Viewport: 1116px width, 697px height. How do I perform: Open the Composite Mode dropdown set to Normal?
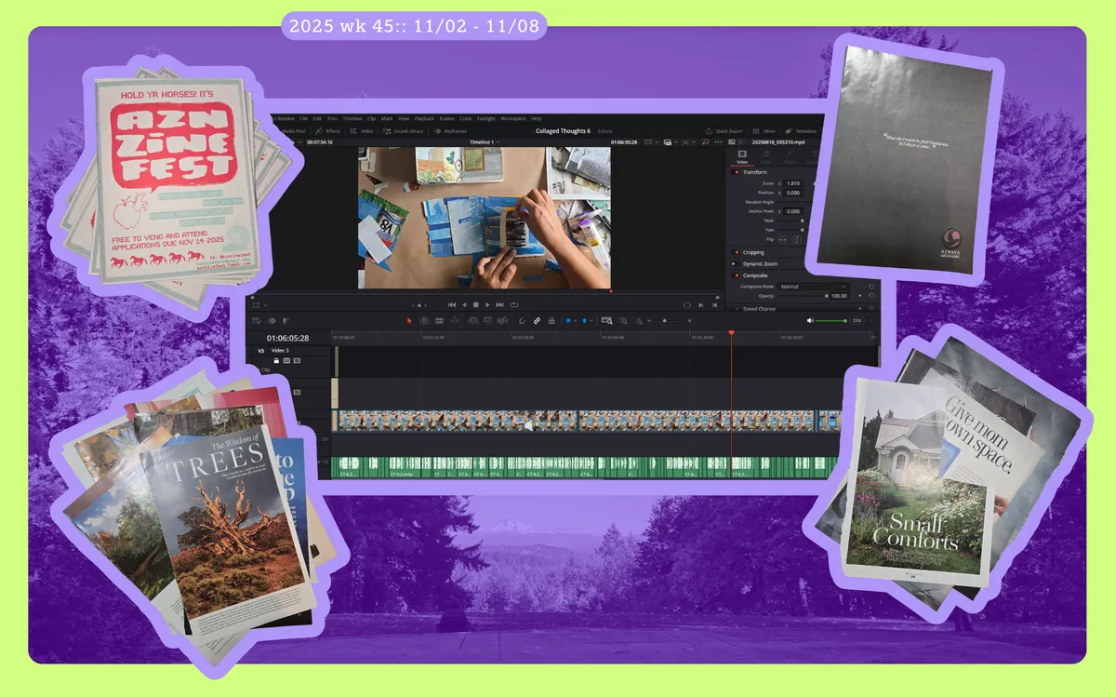click(813, 286)
